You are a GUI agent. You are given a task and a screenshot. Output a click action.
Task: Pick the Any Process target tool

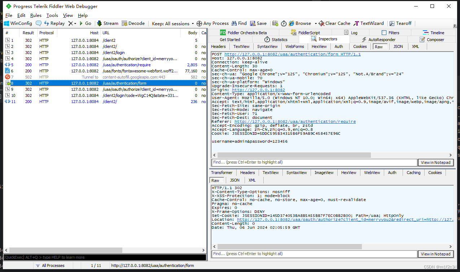[213, 23]
